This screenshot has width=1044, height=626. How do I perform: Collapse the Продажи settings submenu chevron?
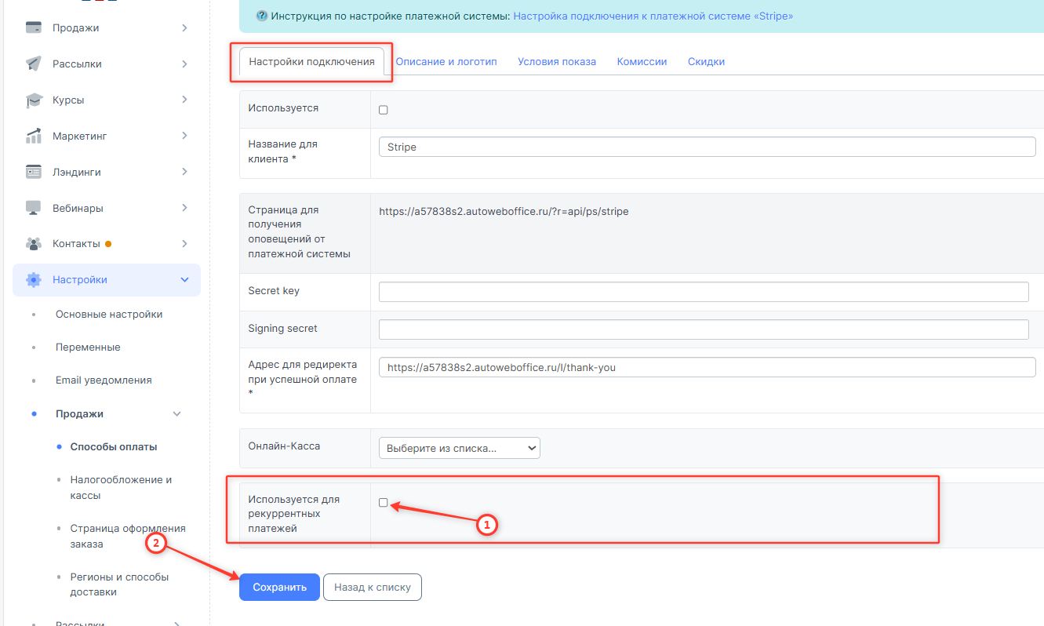(176, 414)
